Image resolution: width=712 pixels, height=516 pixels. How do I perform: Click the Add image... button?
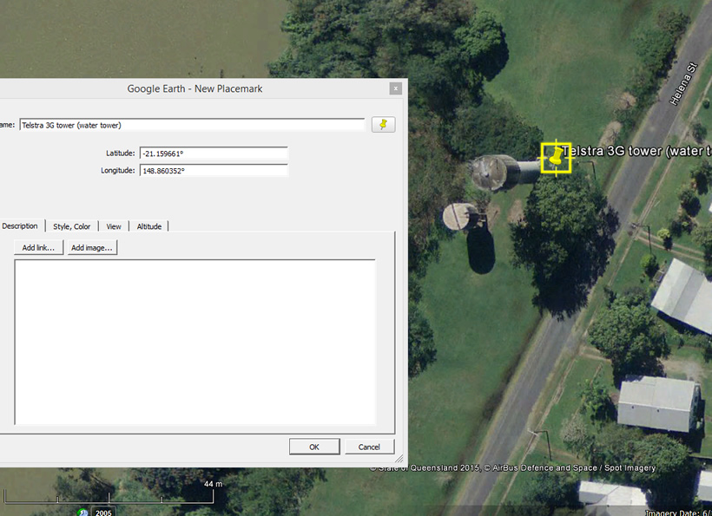point(92,247)
